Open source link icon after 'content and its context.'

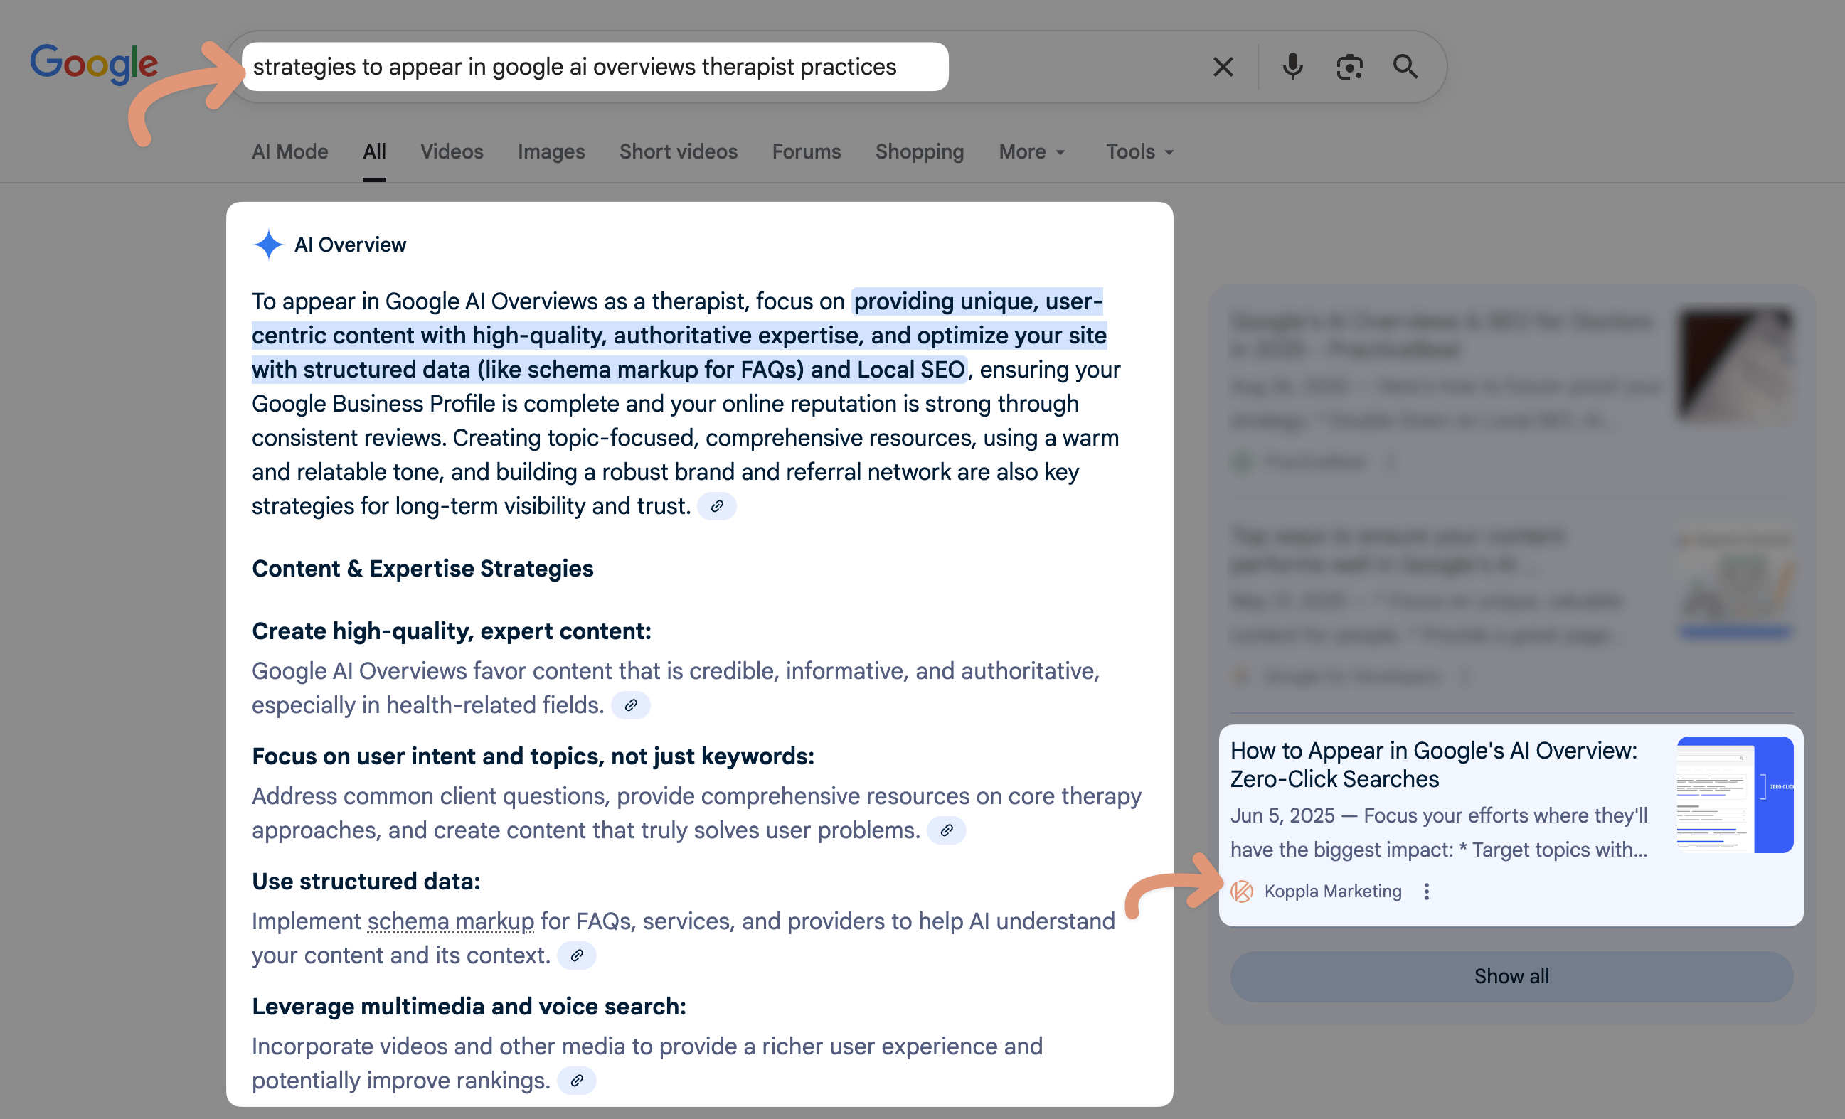tap(577, 955)
